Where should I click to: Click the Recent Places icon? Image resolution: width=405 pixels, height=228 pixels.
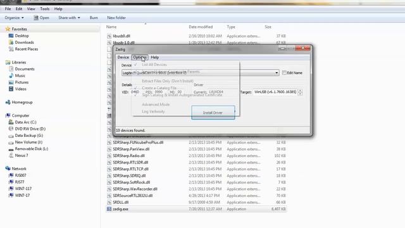(x=11, y=49)
